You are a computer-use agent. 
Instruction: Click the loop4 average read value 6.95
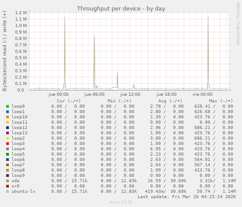click(156, 149)
